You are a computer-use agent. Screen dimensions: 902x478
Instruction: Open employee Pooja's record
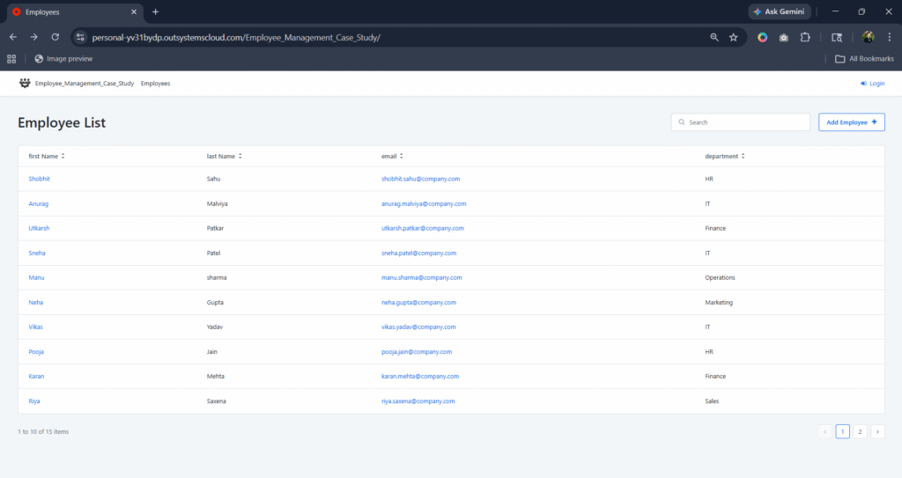36,351
